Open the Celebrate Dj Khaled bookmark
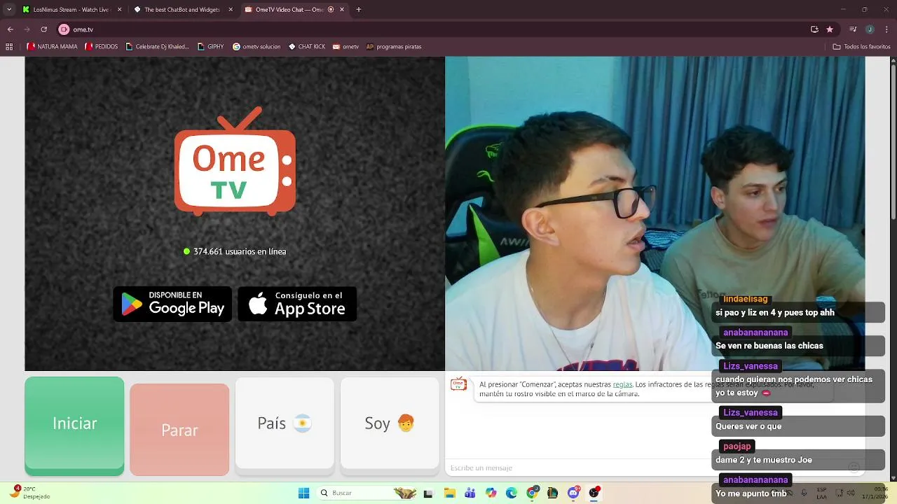Viewport: 897px width, 504px height. [157, 47]
